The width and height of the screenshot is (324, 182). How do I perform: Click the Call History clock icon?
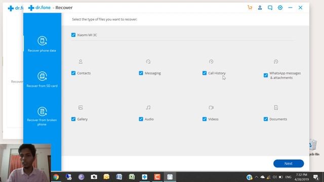211,62
